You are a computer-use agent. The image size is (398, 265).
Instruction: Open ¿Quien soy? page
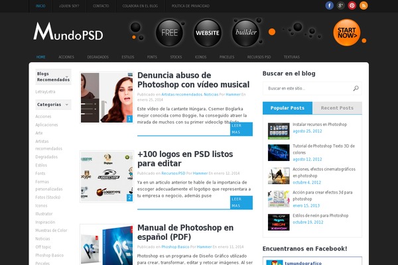(69, 6)
